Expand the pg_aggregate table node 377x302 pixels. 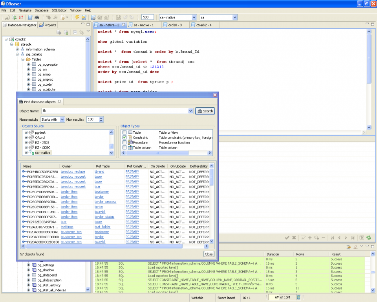28,64
